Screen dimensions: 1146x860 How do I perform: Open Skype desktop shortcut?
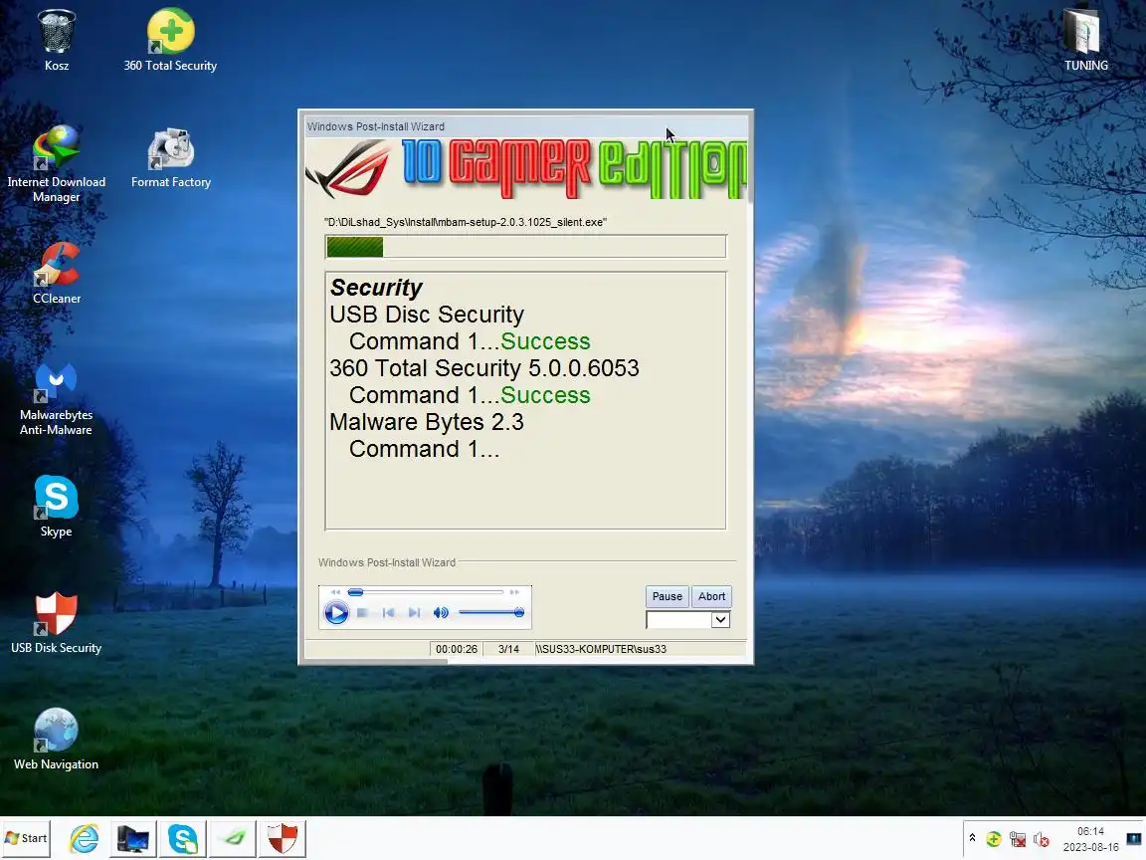(x=57, y=506)
